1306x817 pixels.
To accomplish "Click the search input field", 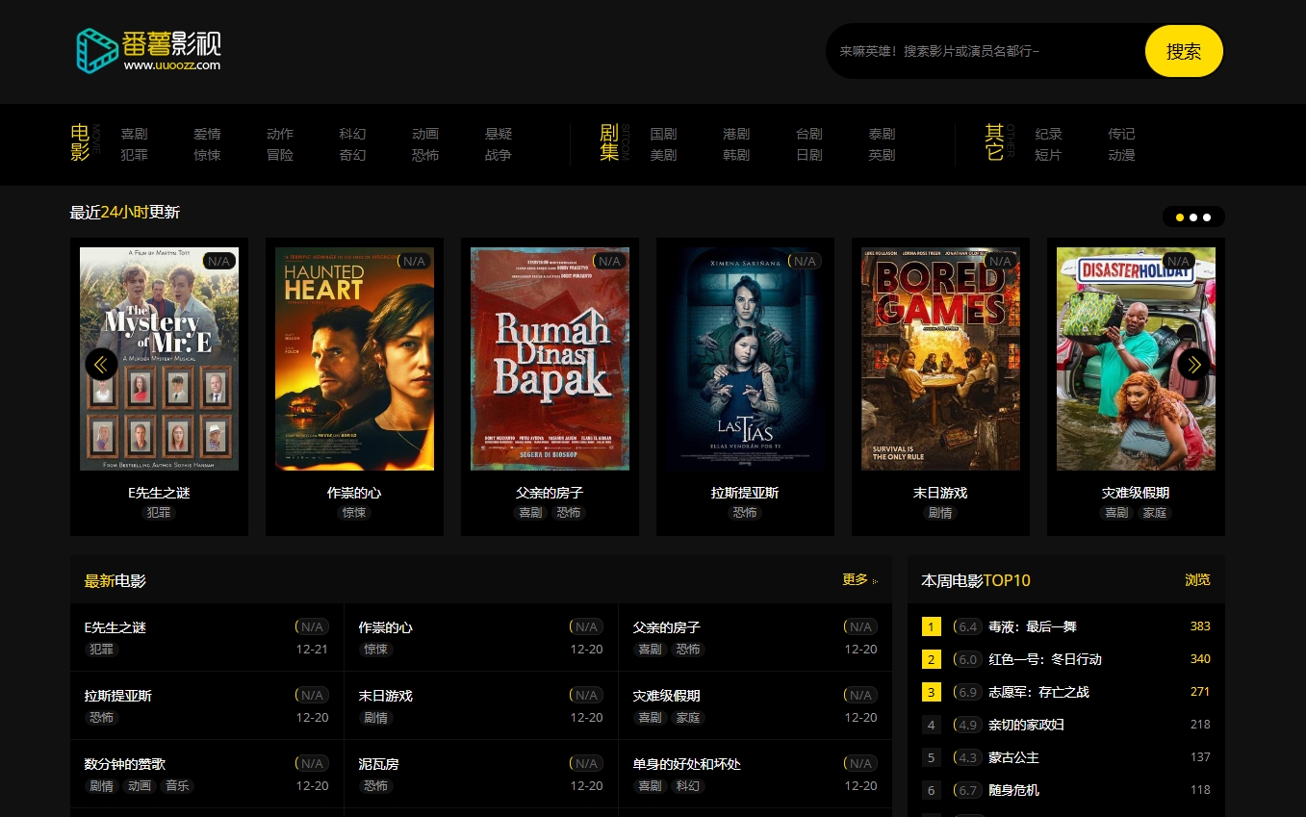I will coord(986,51).
